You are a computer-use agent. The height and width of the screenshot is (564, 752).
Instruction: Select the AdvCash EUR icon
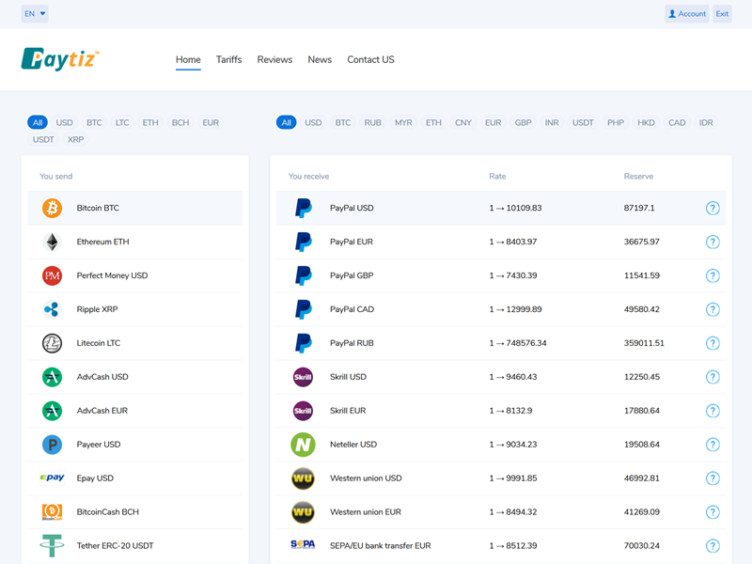pyautogui.click(x=52, y=411)
